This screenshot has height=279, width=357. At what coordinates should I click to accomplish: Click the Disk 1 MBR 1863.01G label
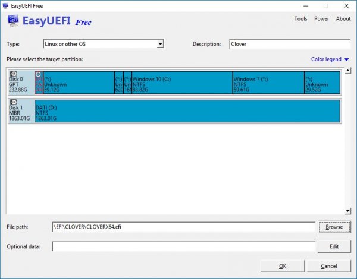pos(20,113)
